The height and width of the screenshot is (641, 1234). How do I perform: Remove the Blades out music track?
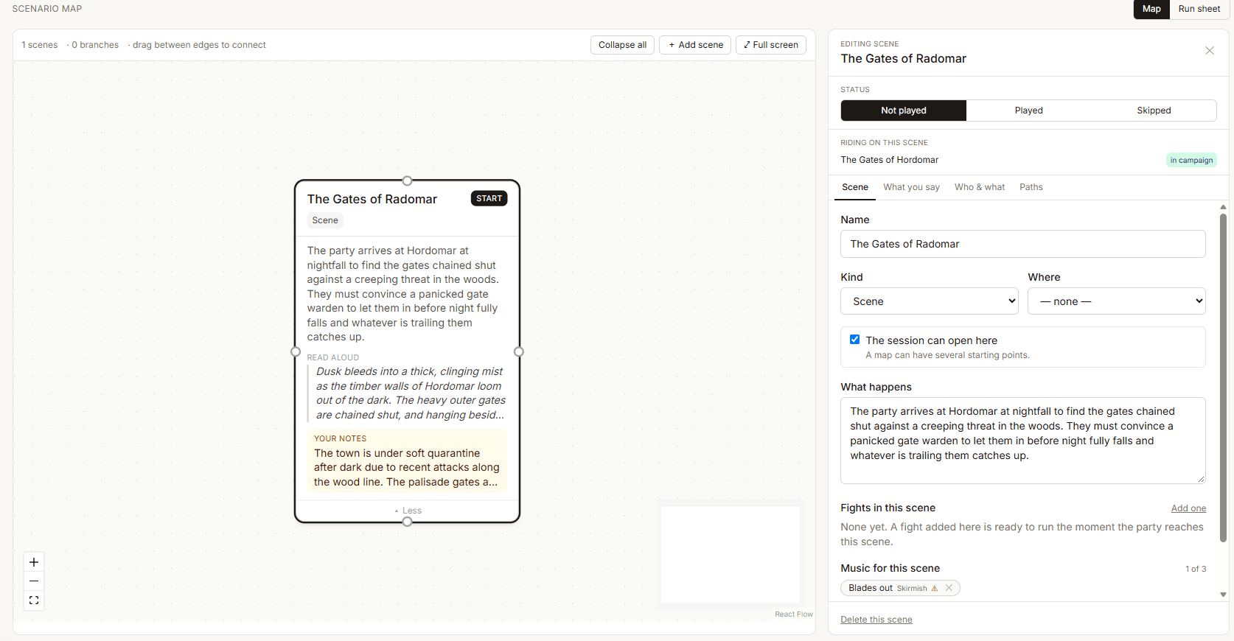(x=949, y=588)
